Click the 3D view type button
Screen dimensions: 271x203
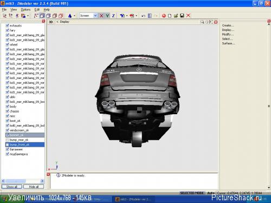point(51,22)
